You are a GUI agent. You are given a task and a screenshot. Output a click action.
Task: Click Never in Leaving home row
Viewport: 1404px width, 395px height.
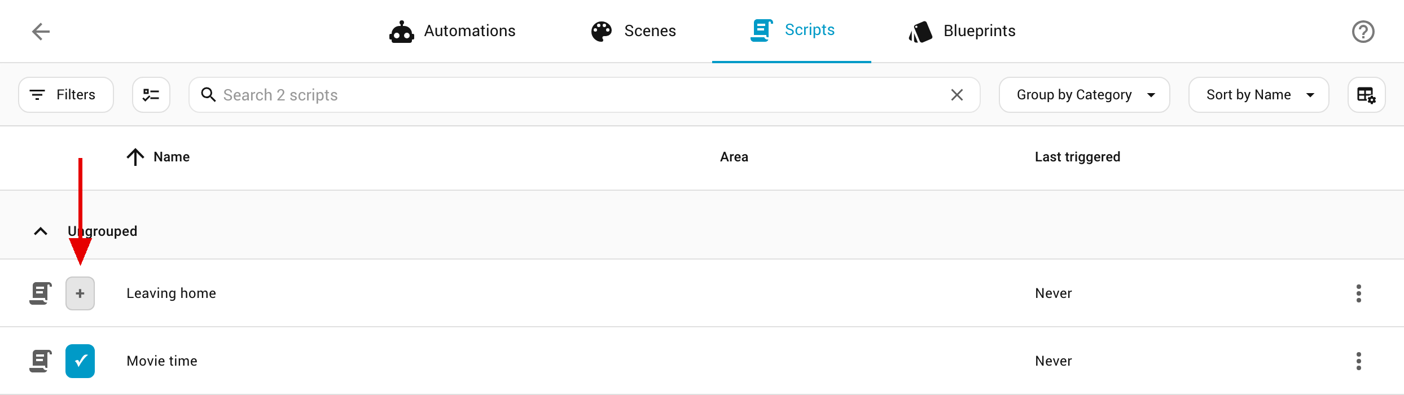pyautogui.click(x=1054, y=293)
